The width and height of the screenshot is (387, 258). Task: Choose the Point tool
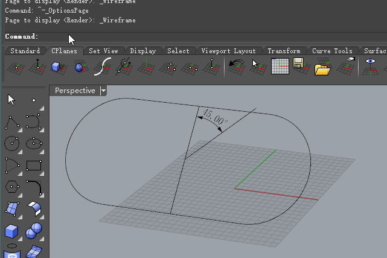coord(34,100)
